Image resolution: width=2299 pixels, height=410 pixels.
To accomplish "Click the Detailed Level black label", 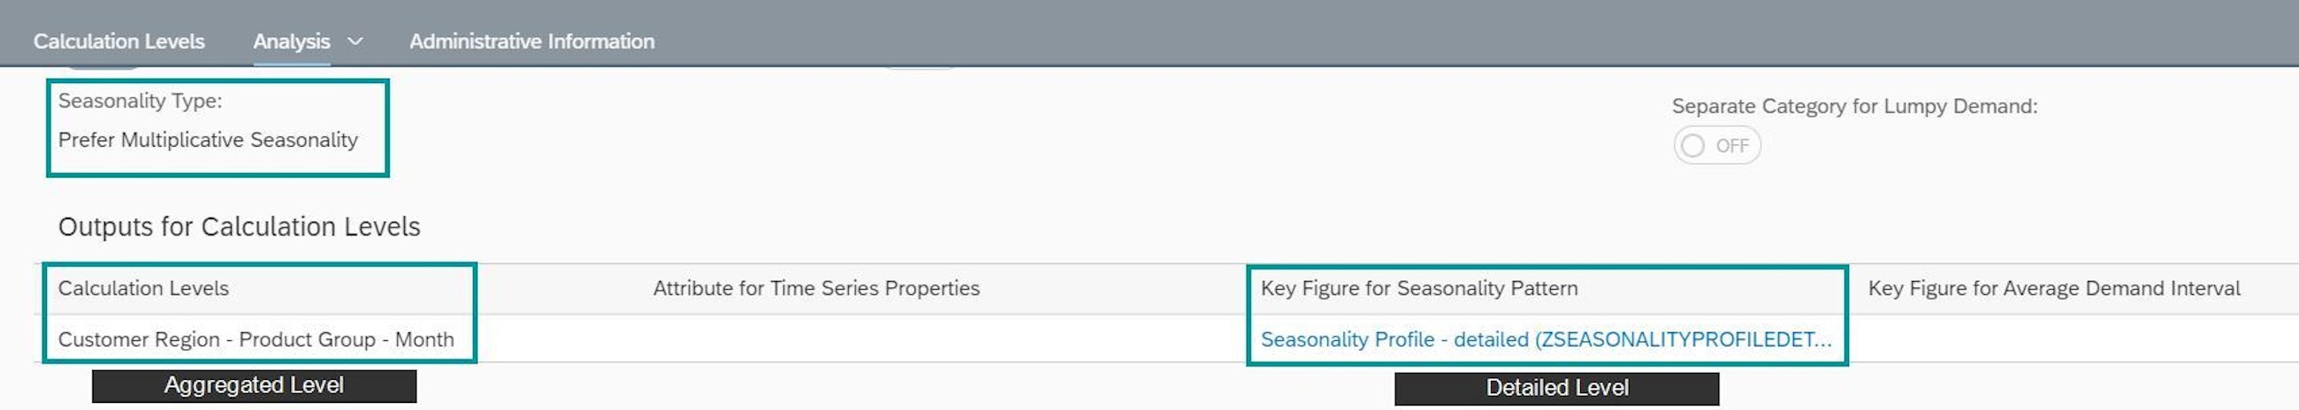I will click(x=1556, y=388).
